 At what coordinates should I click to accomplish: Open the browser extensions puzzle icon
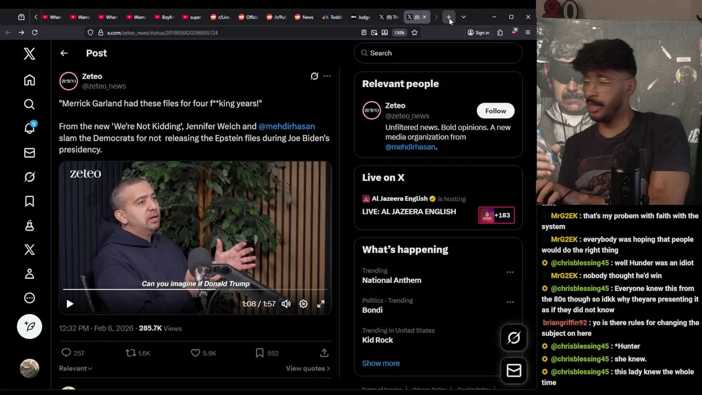coord(500,32)
